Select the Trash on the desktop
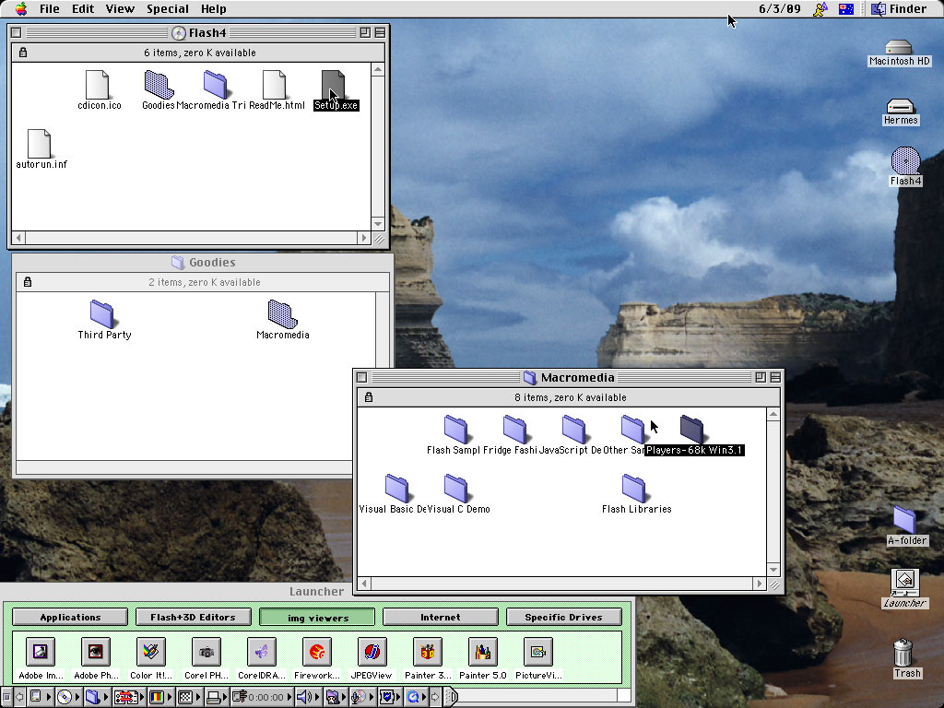Image resolution: width=944 pixels, height=708 pixels. pyautogui.click(x=903, y=654)
